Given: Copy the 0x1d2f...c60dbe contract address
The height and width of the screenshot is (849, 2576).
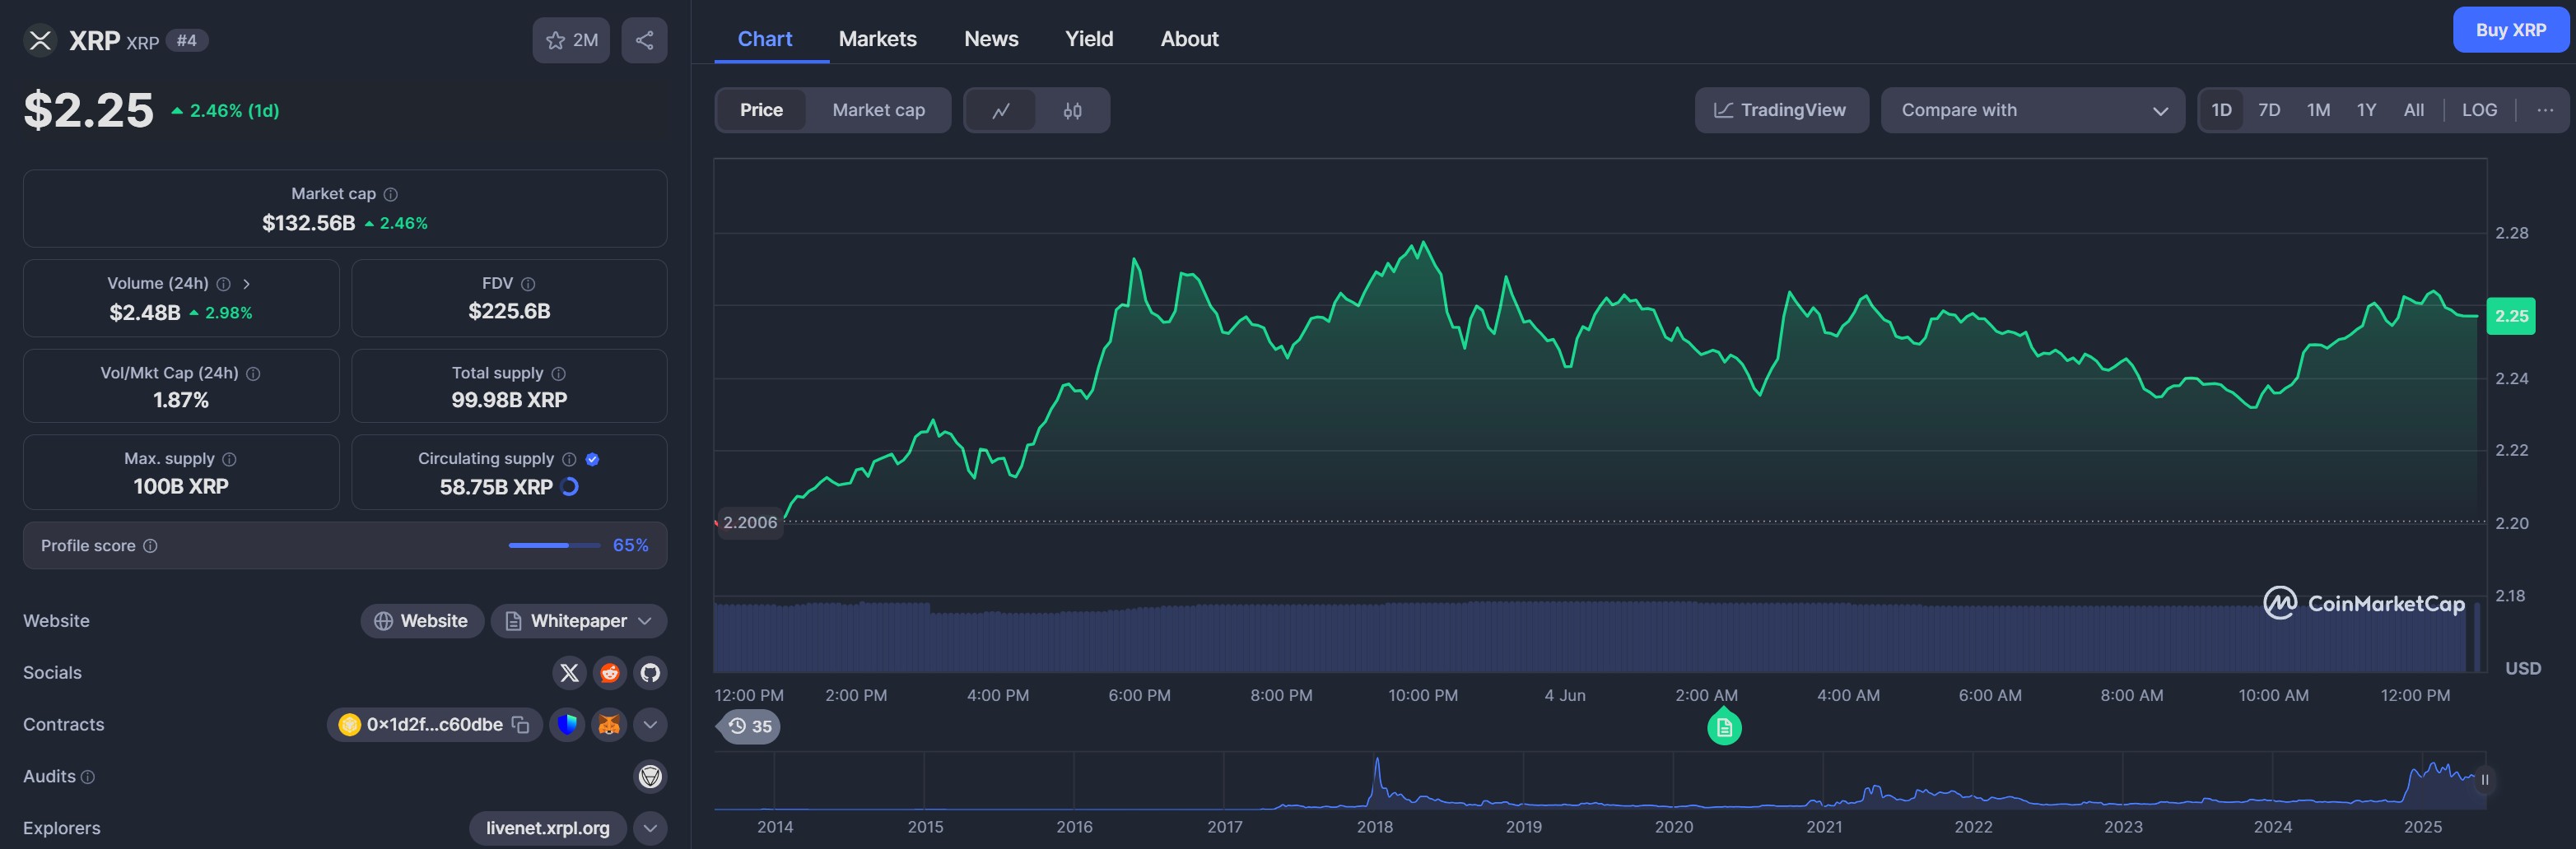Looking at the screenshot, I should point(520,724).
